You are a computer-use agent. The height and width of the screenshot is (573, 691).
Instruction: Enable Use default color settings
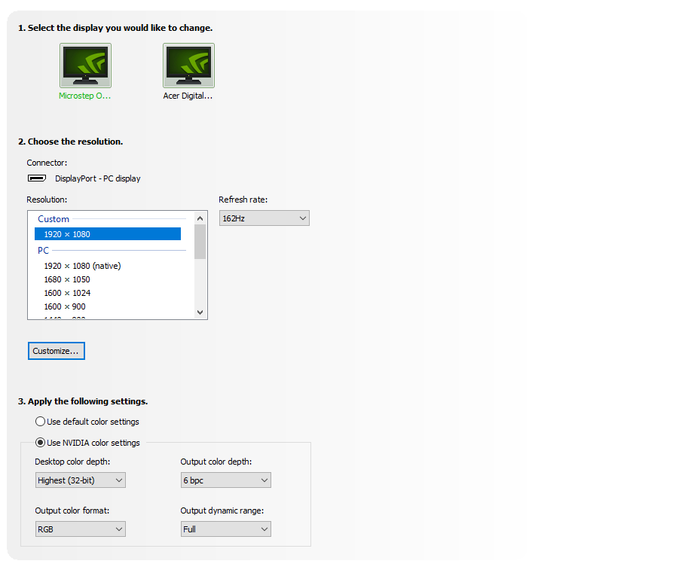coord(41,422)
